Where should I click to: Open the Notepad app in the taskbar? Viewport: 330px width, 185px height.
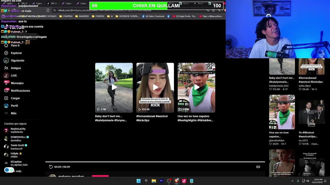point(192,181)
